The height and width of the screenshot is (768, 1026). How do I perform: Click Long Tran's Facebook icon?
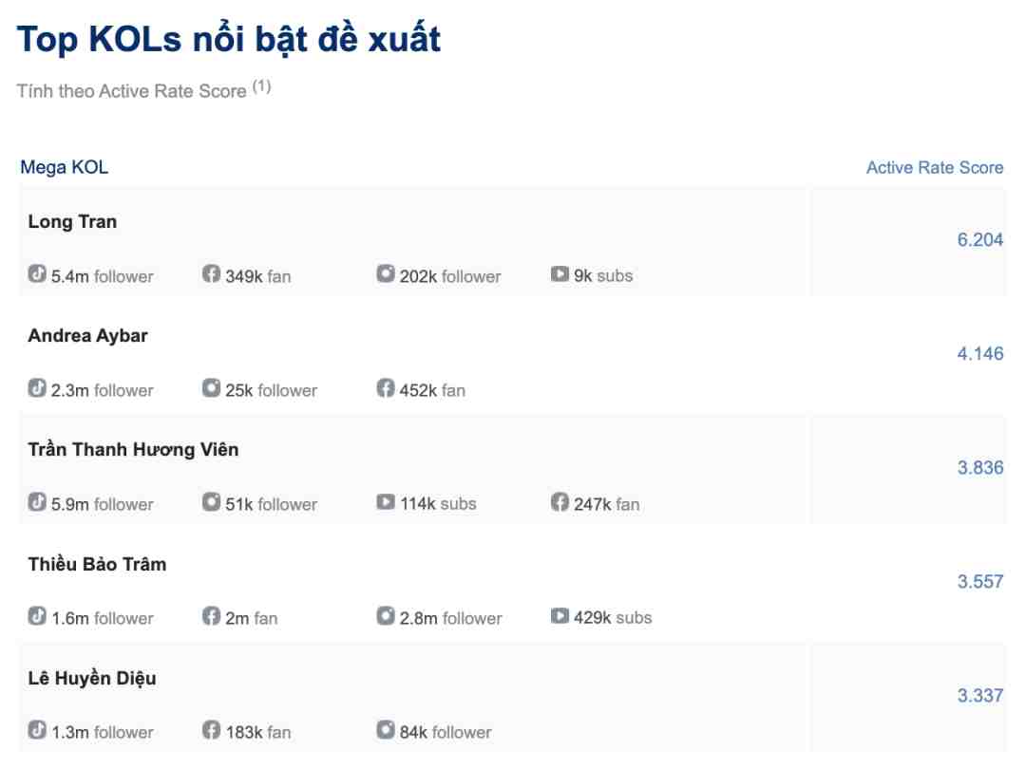click(211, 273)
